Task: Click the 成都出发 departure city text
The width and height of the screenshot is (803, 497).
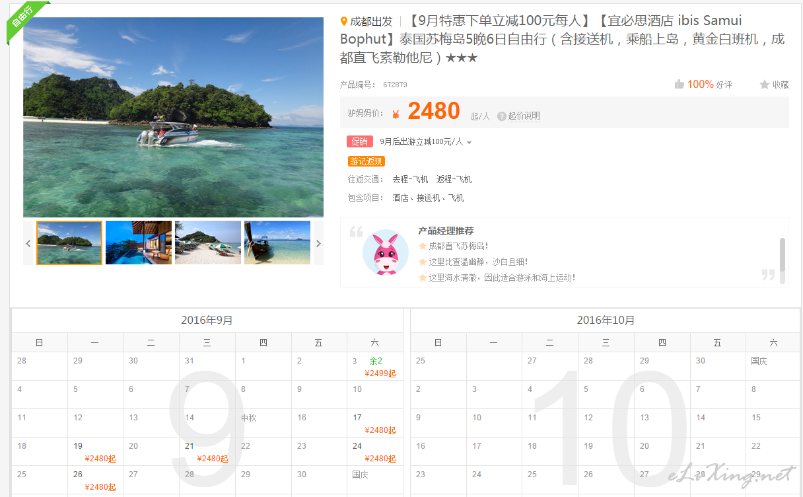Action: pos(371,22)
